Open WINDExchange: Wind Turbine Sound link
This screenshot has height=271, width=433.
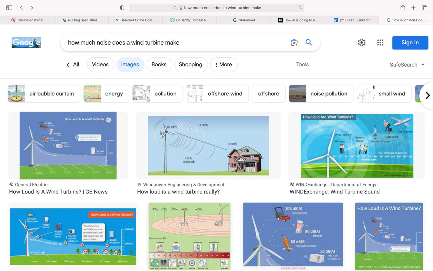335,192
